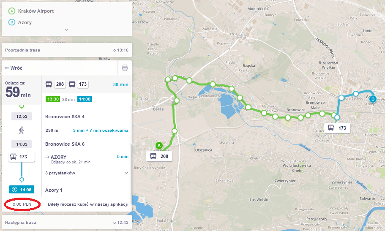Click the 13:30 green departure time badge

(x=53, y=99)
